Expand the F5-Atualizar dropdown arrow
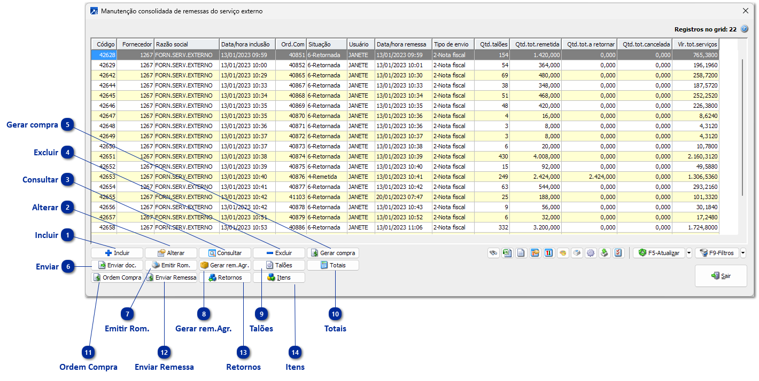This screenshot has width=759, height=381. tap(689, 253)
